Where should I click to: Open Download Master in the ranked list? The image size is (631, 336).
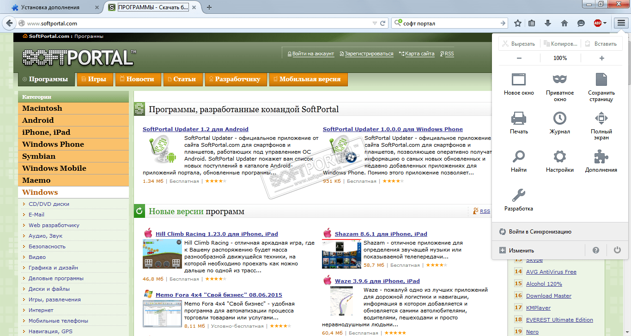click(549, 296)
